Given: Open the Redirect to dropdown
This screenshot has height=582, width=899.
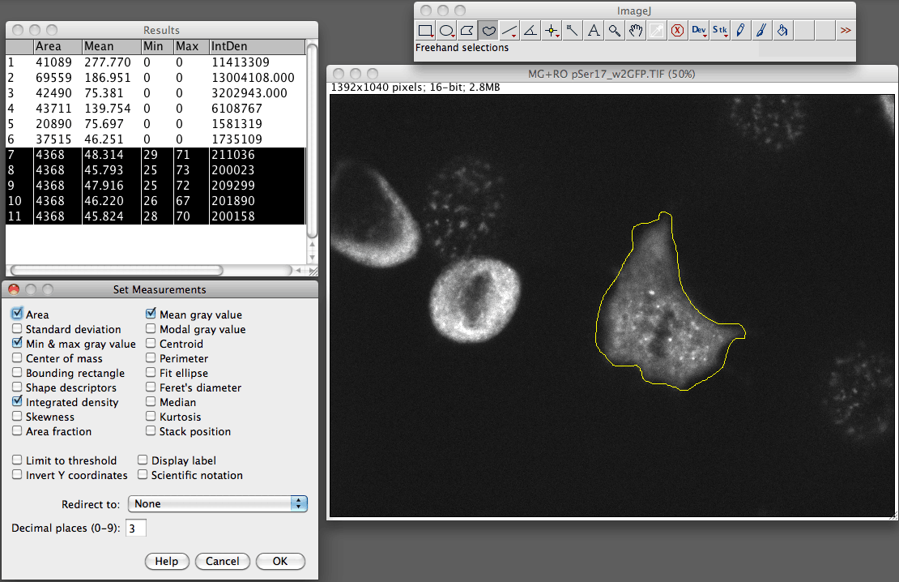Looking at the screenshot, I should [x=218, y=503].
